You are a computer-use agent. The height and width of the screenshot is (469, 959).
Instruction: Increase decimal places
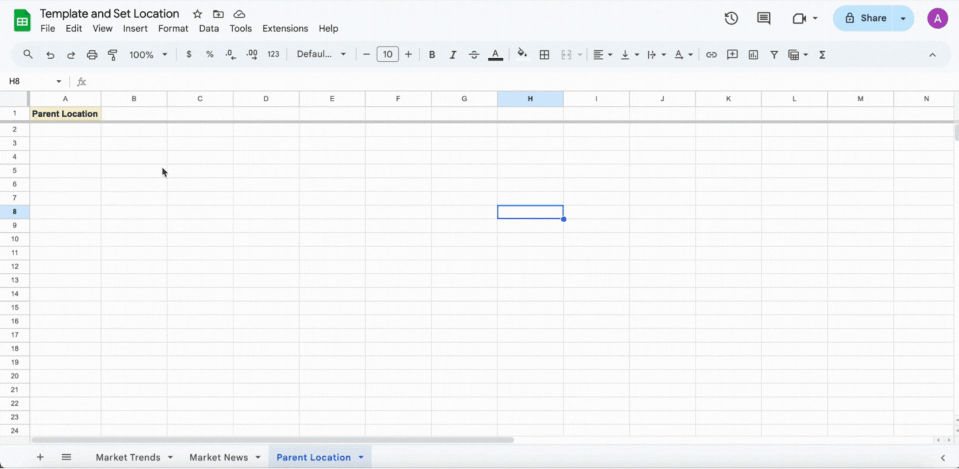tap(252, 55)
